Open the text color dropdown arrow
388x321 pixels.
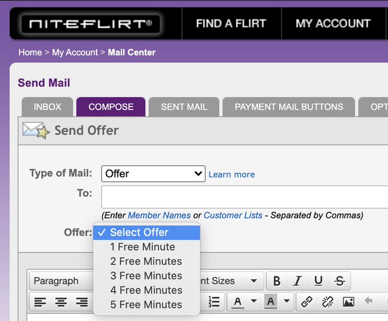pyautogui.click(x=254, y=301)
